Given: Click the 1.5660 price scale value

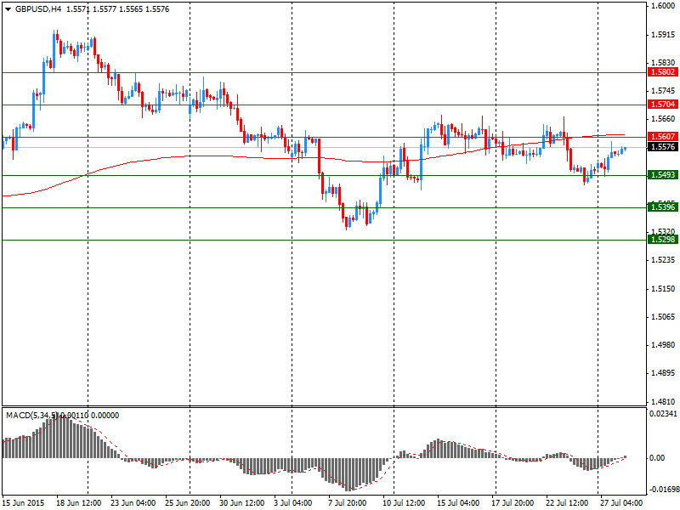Looking at the screenshot, I should [663, 119].
